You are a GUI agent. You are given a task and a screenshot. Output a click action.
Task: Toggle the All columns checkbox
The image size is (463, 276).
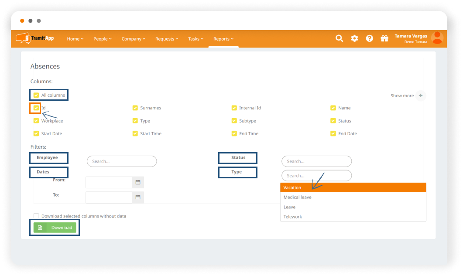coord(36,95)
